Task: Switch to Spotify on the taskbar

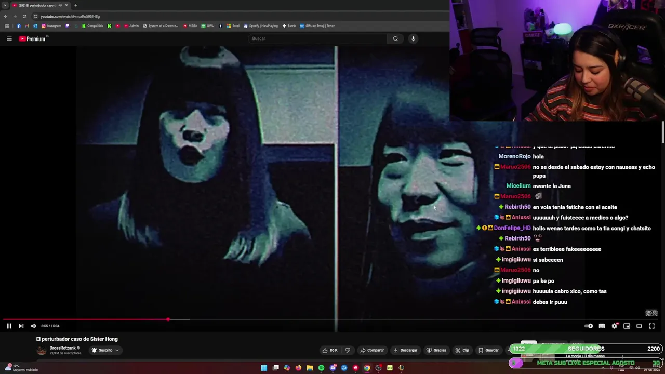Action: point(321,368)
